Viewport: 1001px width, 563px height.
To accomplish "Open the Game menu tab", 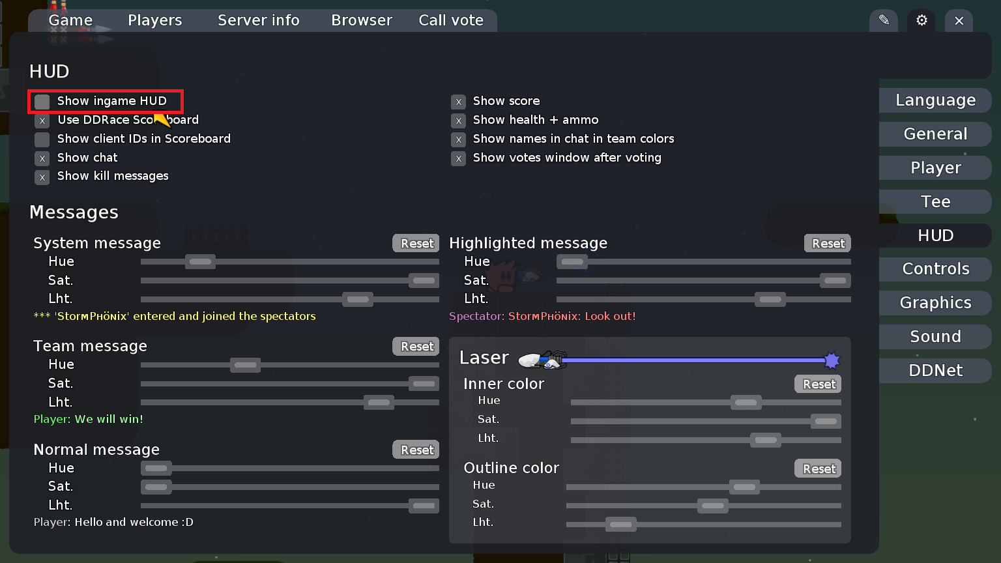I will tap(70, 20).
